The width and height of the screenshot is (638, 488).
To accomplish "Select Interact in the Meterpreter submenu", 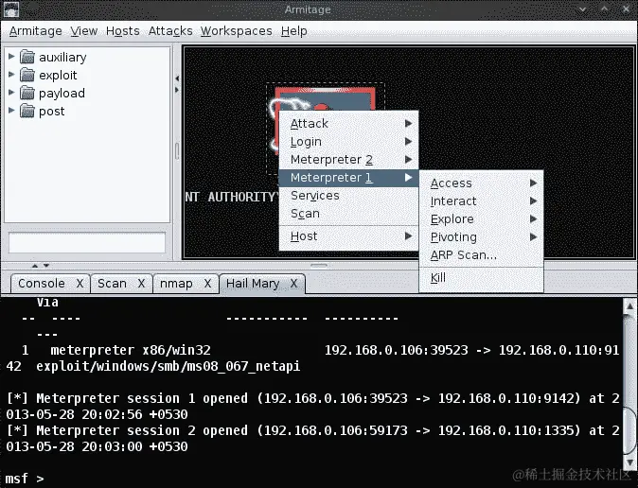I will 482,200.
